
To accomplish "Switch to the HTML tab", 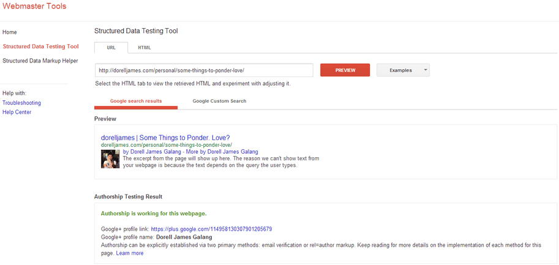I will 144,48.
